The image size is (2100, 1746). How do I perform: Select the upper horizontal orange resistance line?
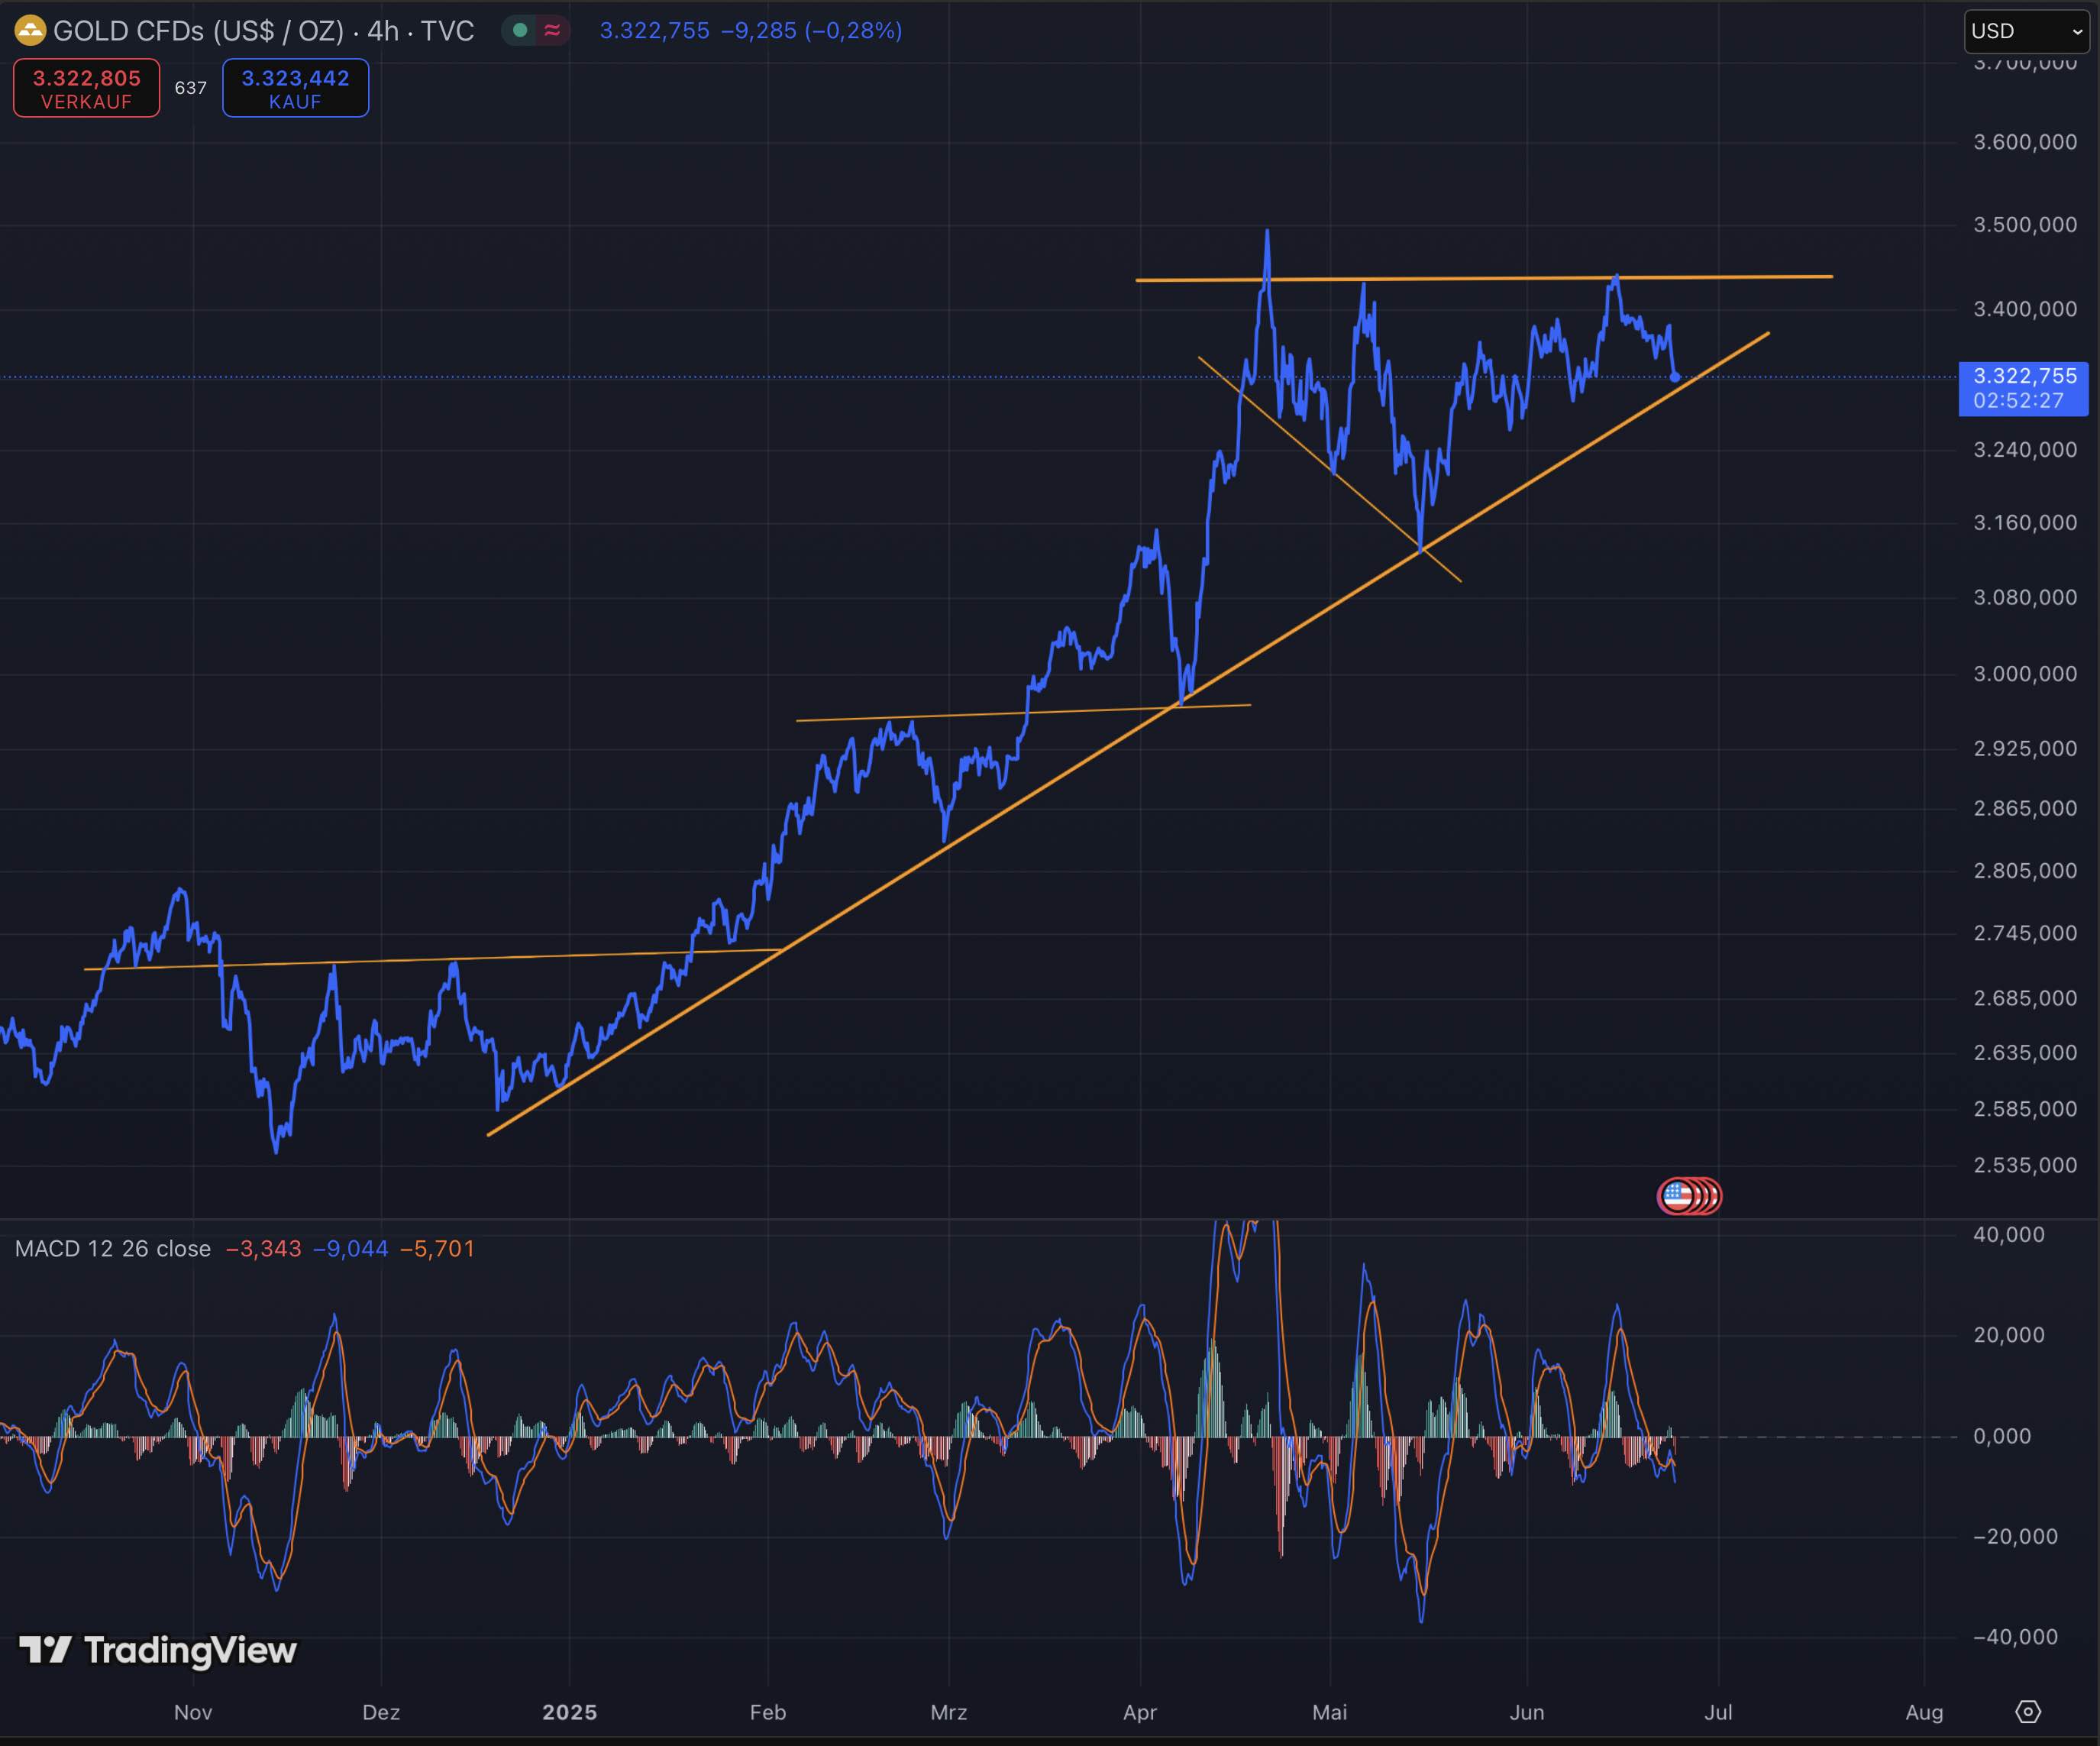(x=1500, y=278)
